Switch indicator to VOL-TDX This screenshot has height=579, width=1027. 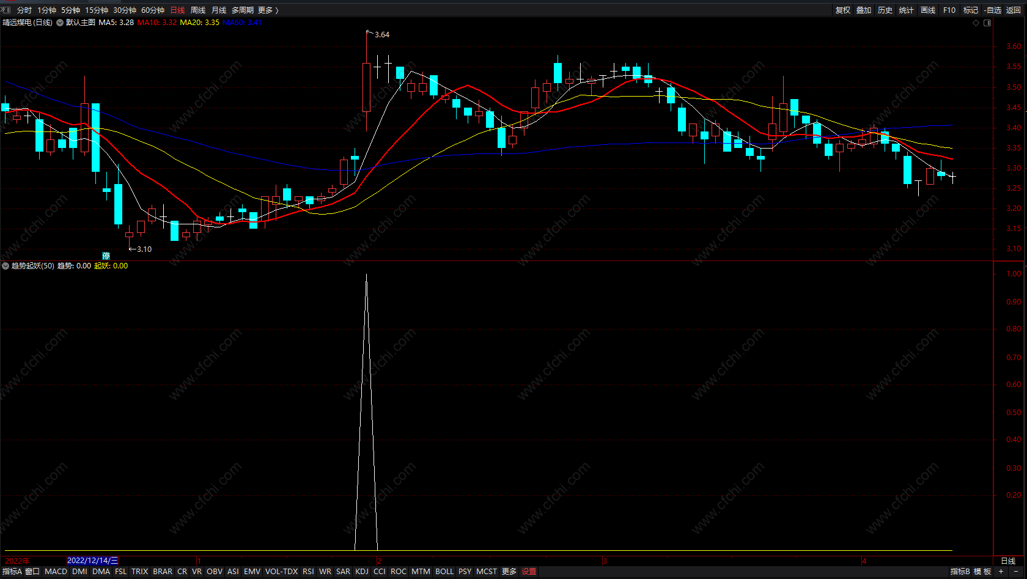click(x=281, y=572)
